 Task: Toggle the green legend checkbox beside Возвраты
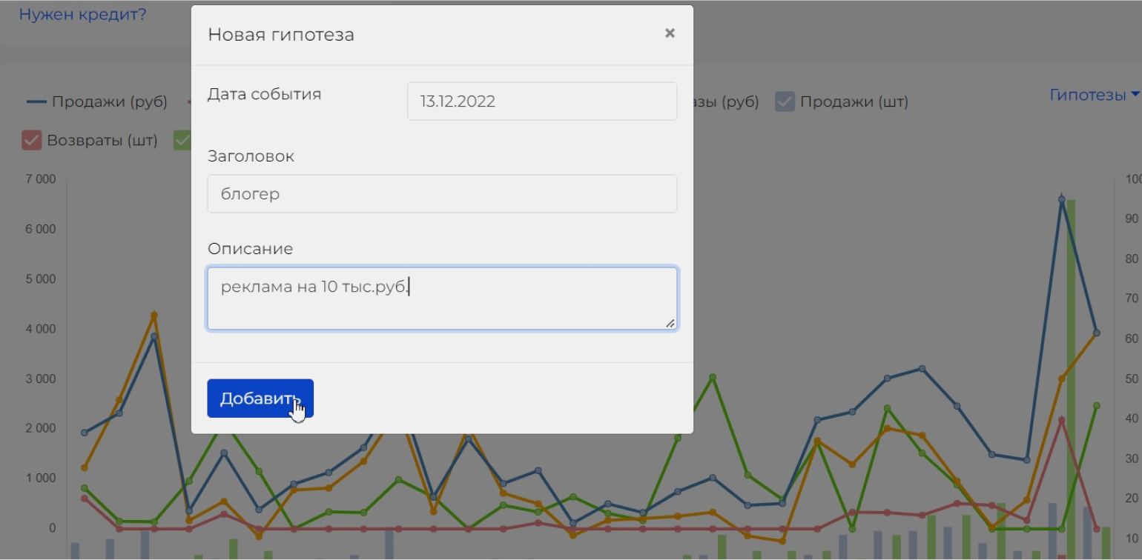pos(182,140)
